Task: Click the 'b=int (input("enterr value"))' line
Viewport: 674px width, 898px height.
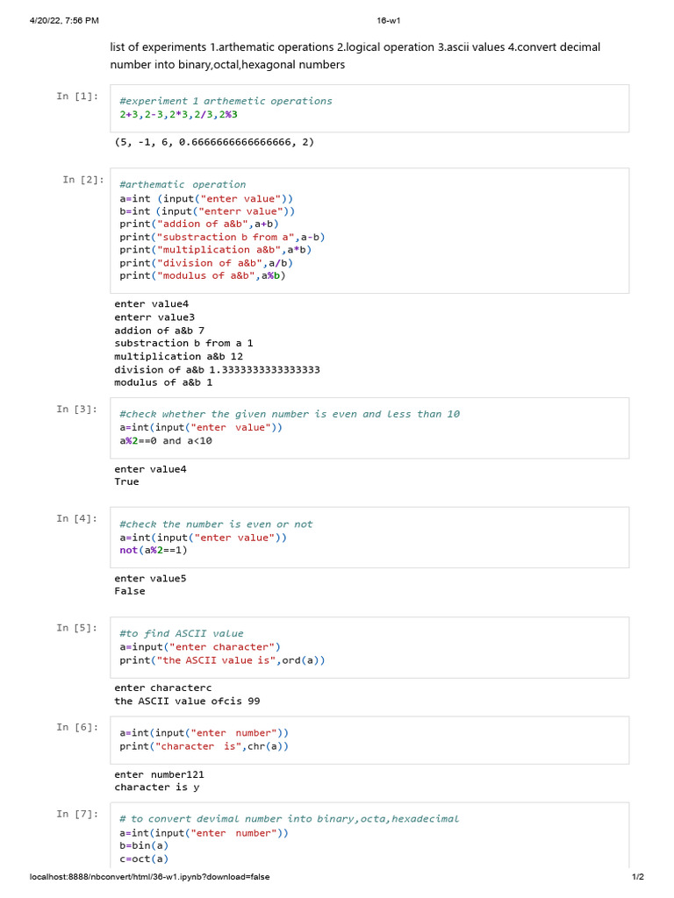Action: [207, 211]
